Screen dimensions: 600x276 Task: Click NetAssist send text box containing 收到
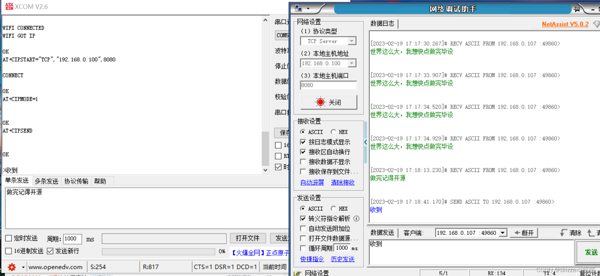pyautogui.click(x=471, y=252)
